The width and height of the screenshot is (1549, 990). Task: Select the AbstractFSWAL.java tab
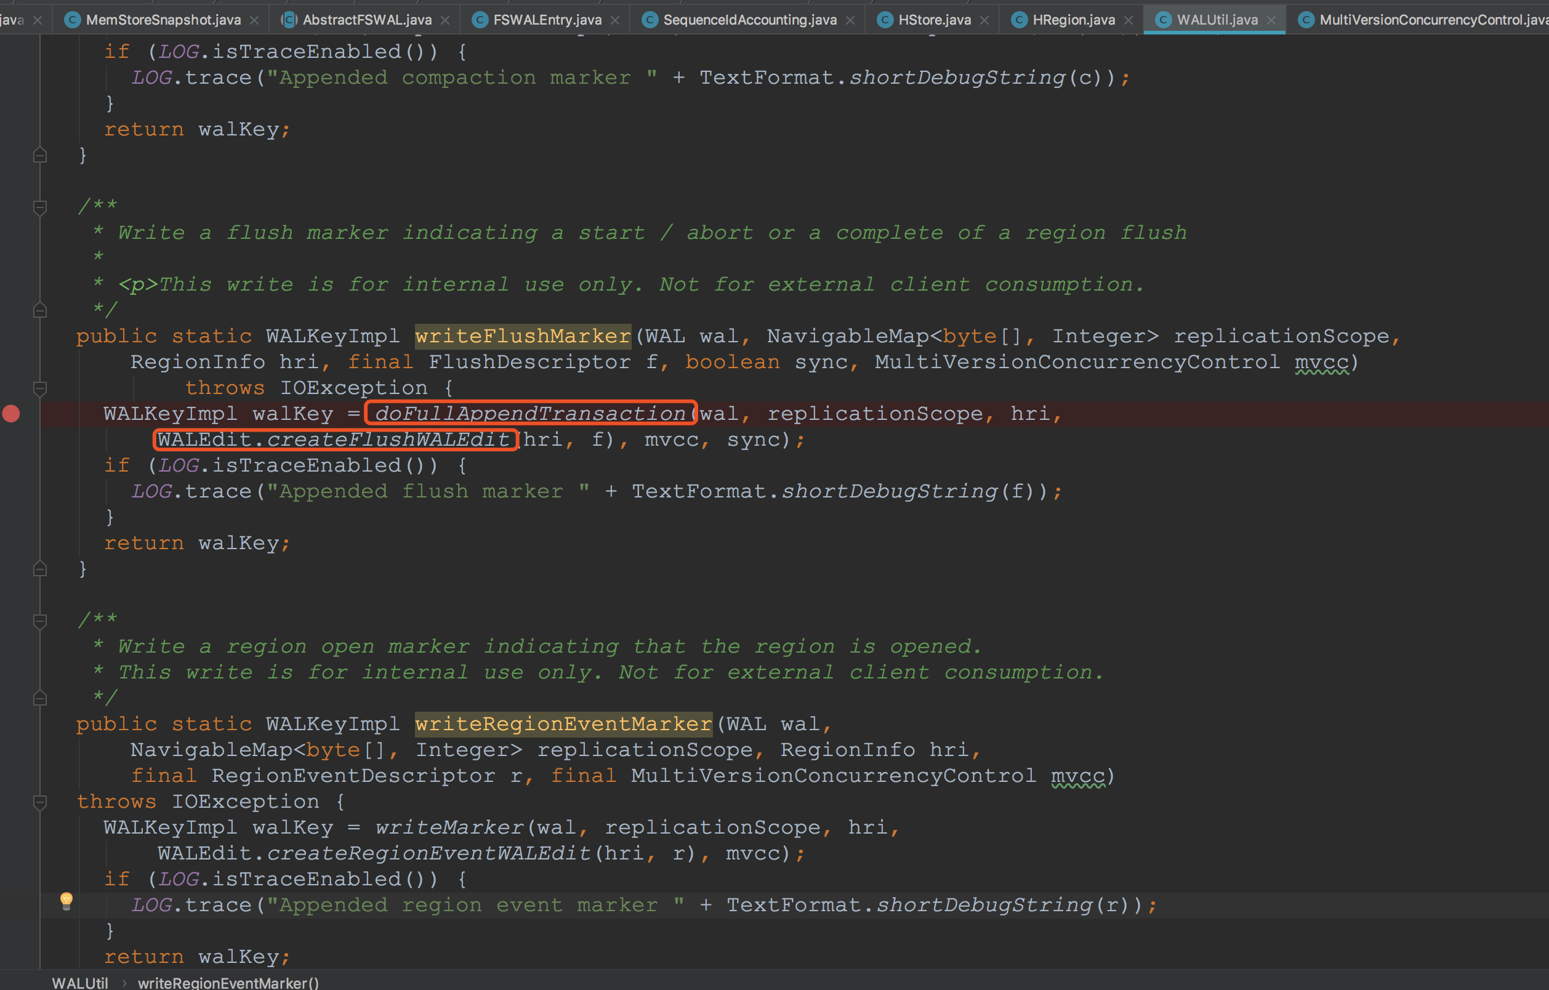[x=367, y=20]
